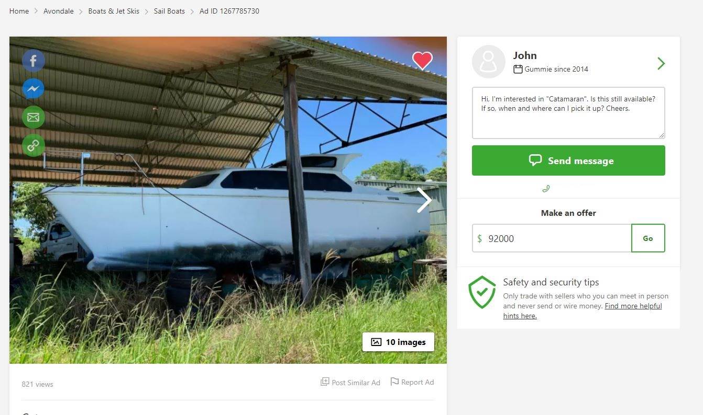Show next boat image arrow
Viewport: 703px width, 415px height.
(424, 201)
